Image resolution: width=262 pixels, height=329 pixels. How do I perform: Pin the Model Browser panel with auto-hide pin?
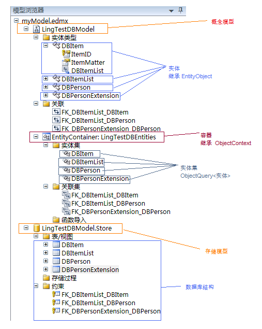coord(180,10)
